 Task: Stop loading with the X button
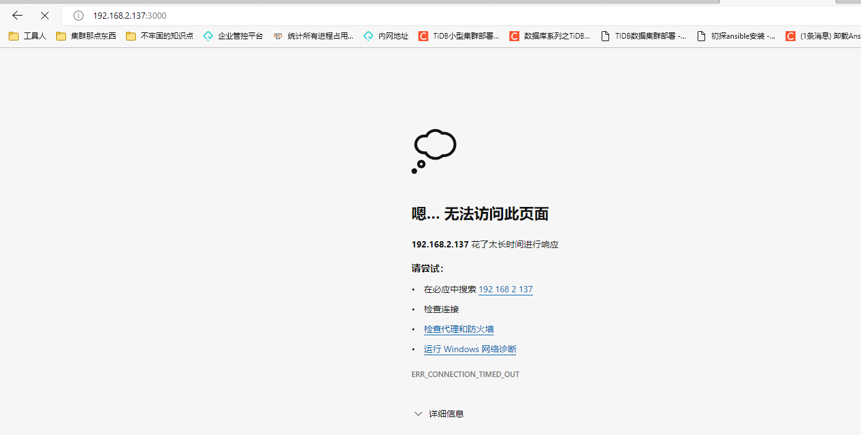pyautogui.click(x=45, y=16)
